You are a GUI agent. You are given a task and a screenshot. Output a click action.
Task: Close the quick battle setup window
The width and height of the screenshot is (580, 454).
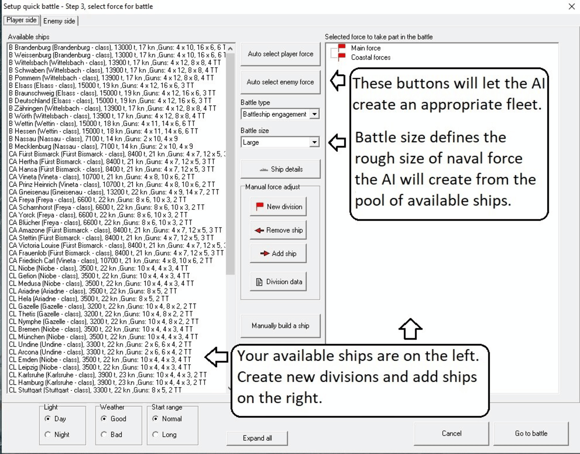572,6
